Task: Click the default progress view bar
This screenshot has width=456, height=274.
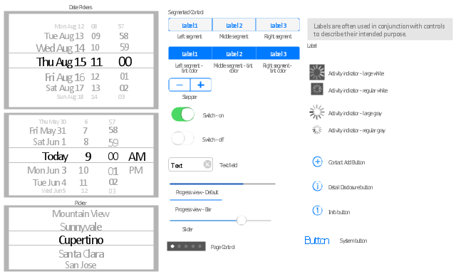Action: click(222, 184)
